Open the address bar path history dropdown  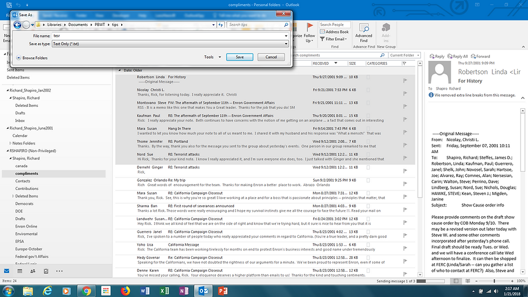pyautogui.click(x=213, y=25)
